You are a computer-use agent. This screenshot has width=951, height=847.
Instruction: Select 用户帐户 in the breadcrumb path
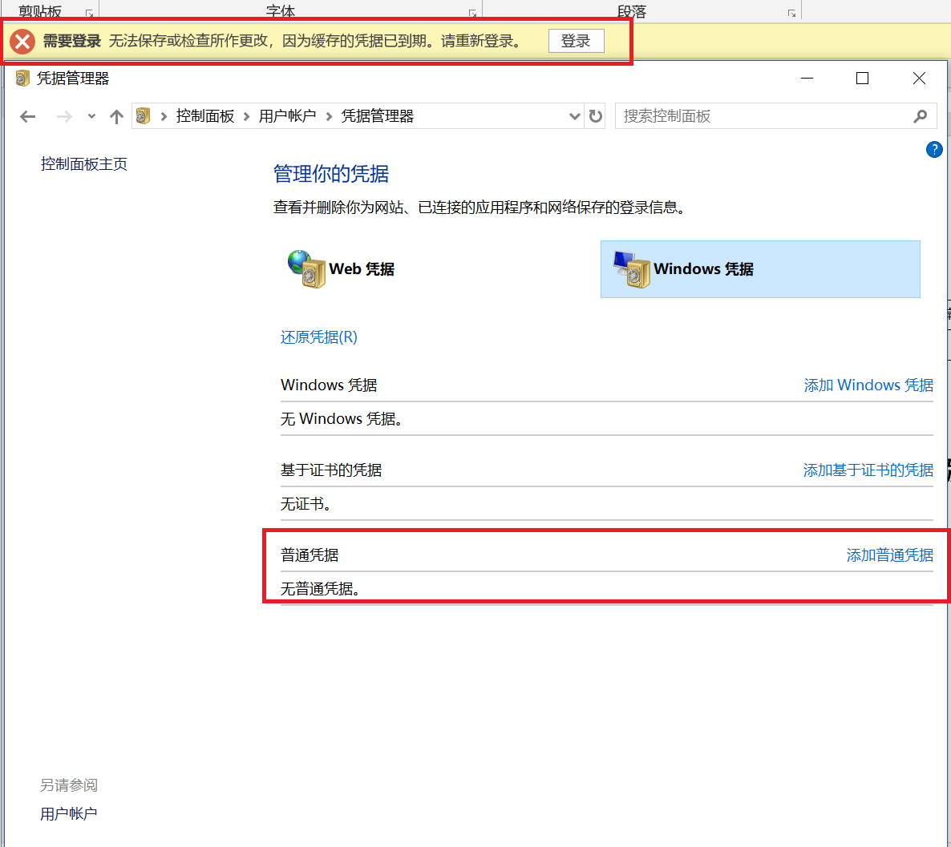[288, 116]
